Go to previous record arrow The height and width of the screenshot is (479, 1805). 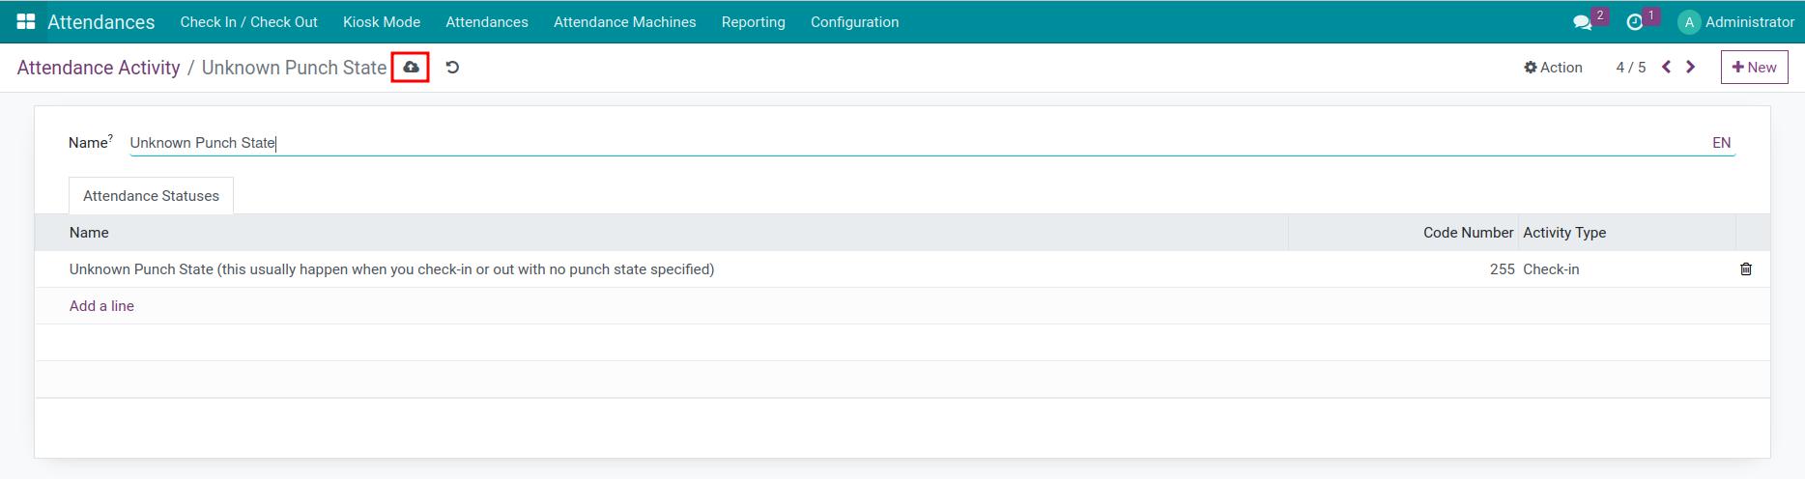click(x=1667, y=67)
